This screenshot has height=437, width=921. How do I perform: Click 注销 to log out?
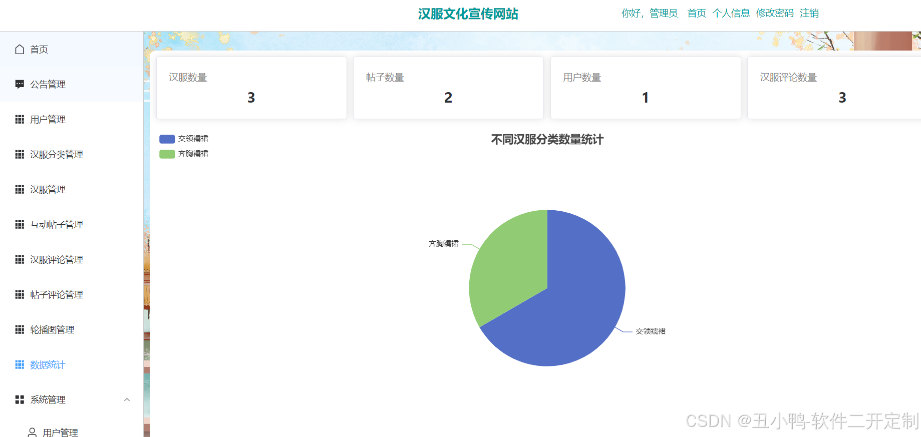point(809,14)
